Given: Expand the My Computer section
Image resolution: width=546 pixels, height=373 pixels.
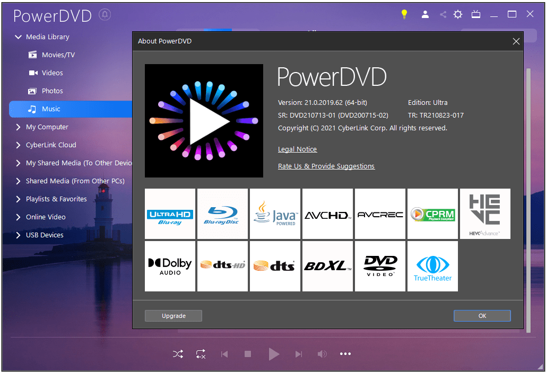Looking at the screenshot, I should [x=18, y=127].
